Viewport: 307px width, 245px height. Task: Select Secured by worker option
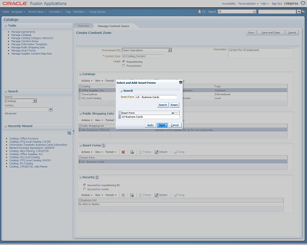pos(84,189)
